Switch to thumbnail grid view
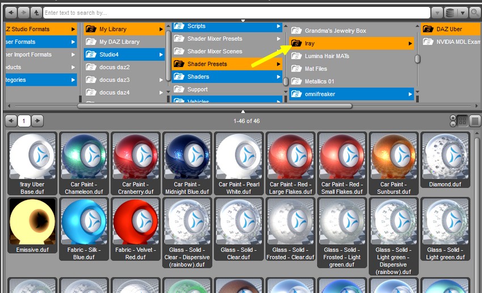Screen dimensions: 482x293 tap(462, 120)
